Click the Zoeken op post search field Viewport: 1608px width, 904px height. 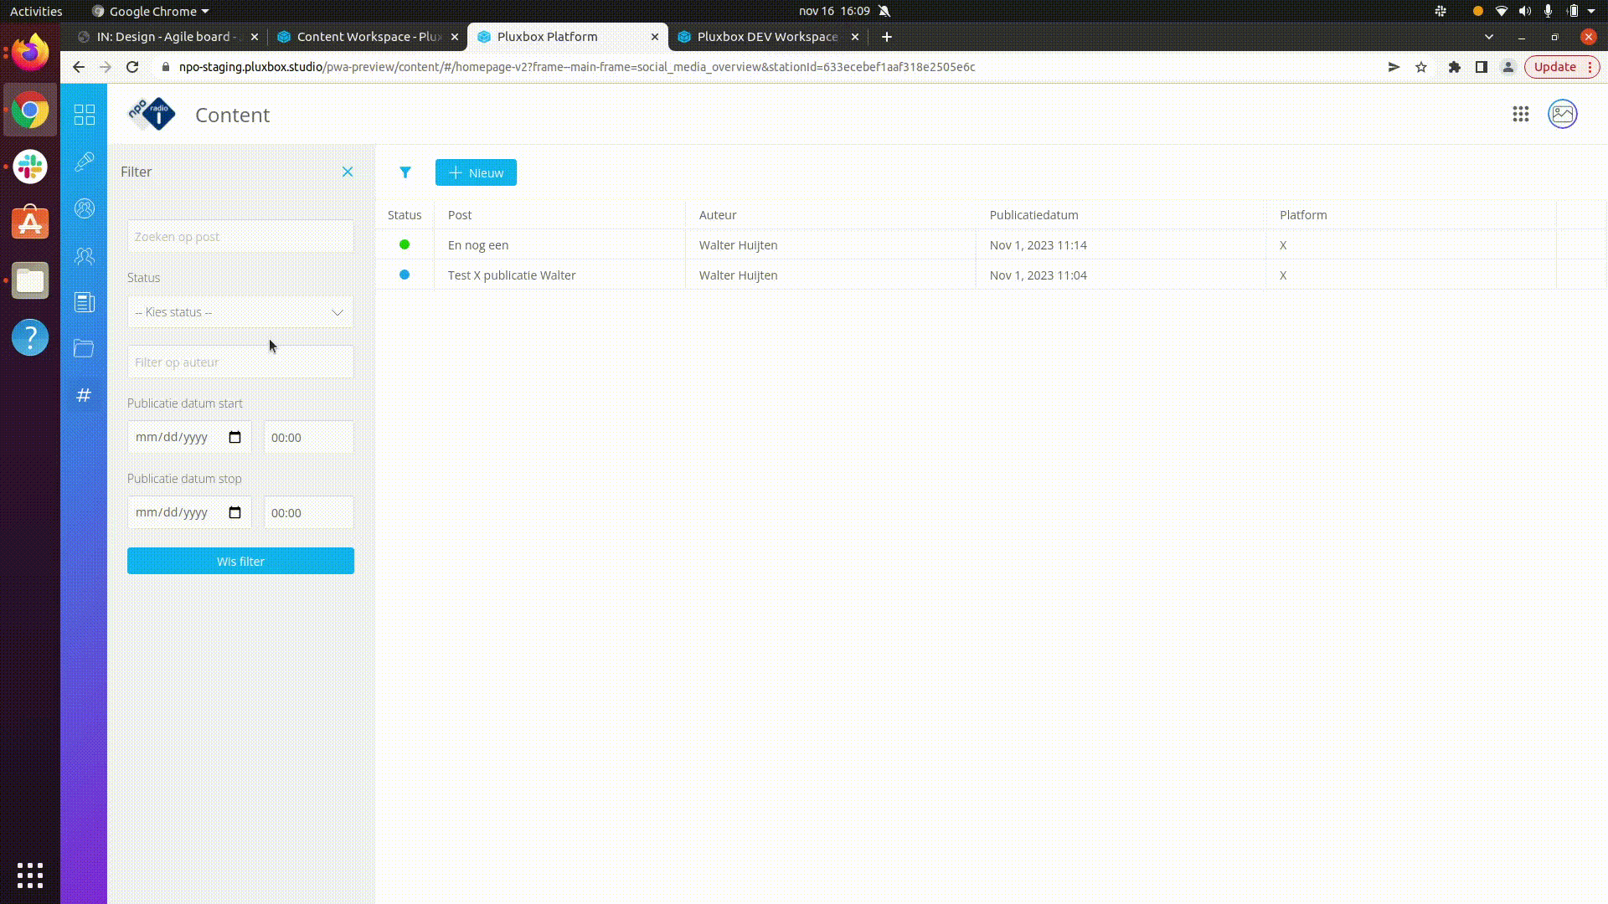click(x=240, y=237)
